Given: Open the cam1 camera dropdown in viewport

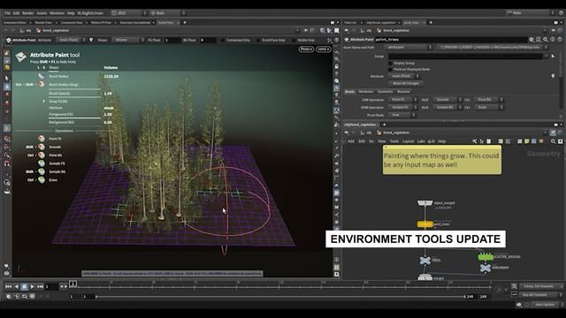Looking at the screenshot, I should click(324, 49).
